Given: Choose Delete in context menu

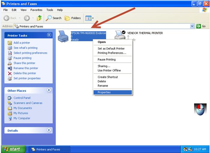Looking at the screenshot, I should click(112, 81).
